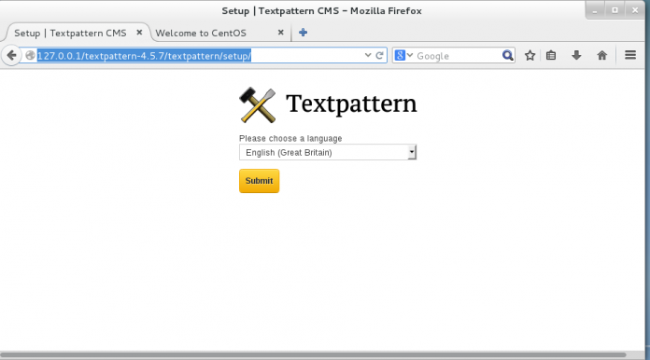Open the Google search engine selector
650x360 pixels.
point(403,55)
